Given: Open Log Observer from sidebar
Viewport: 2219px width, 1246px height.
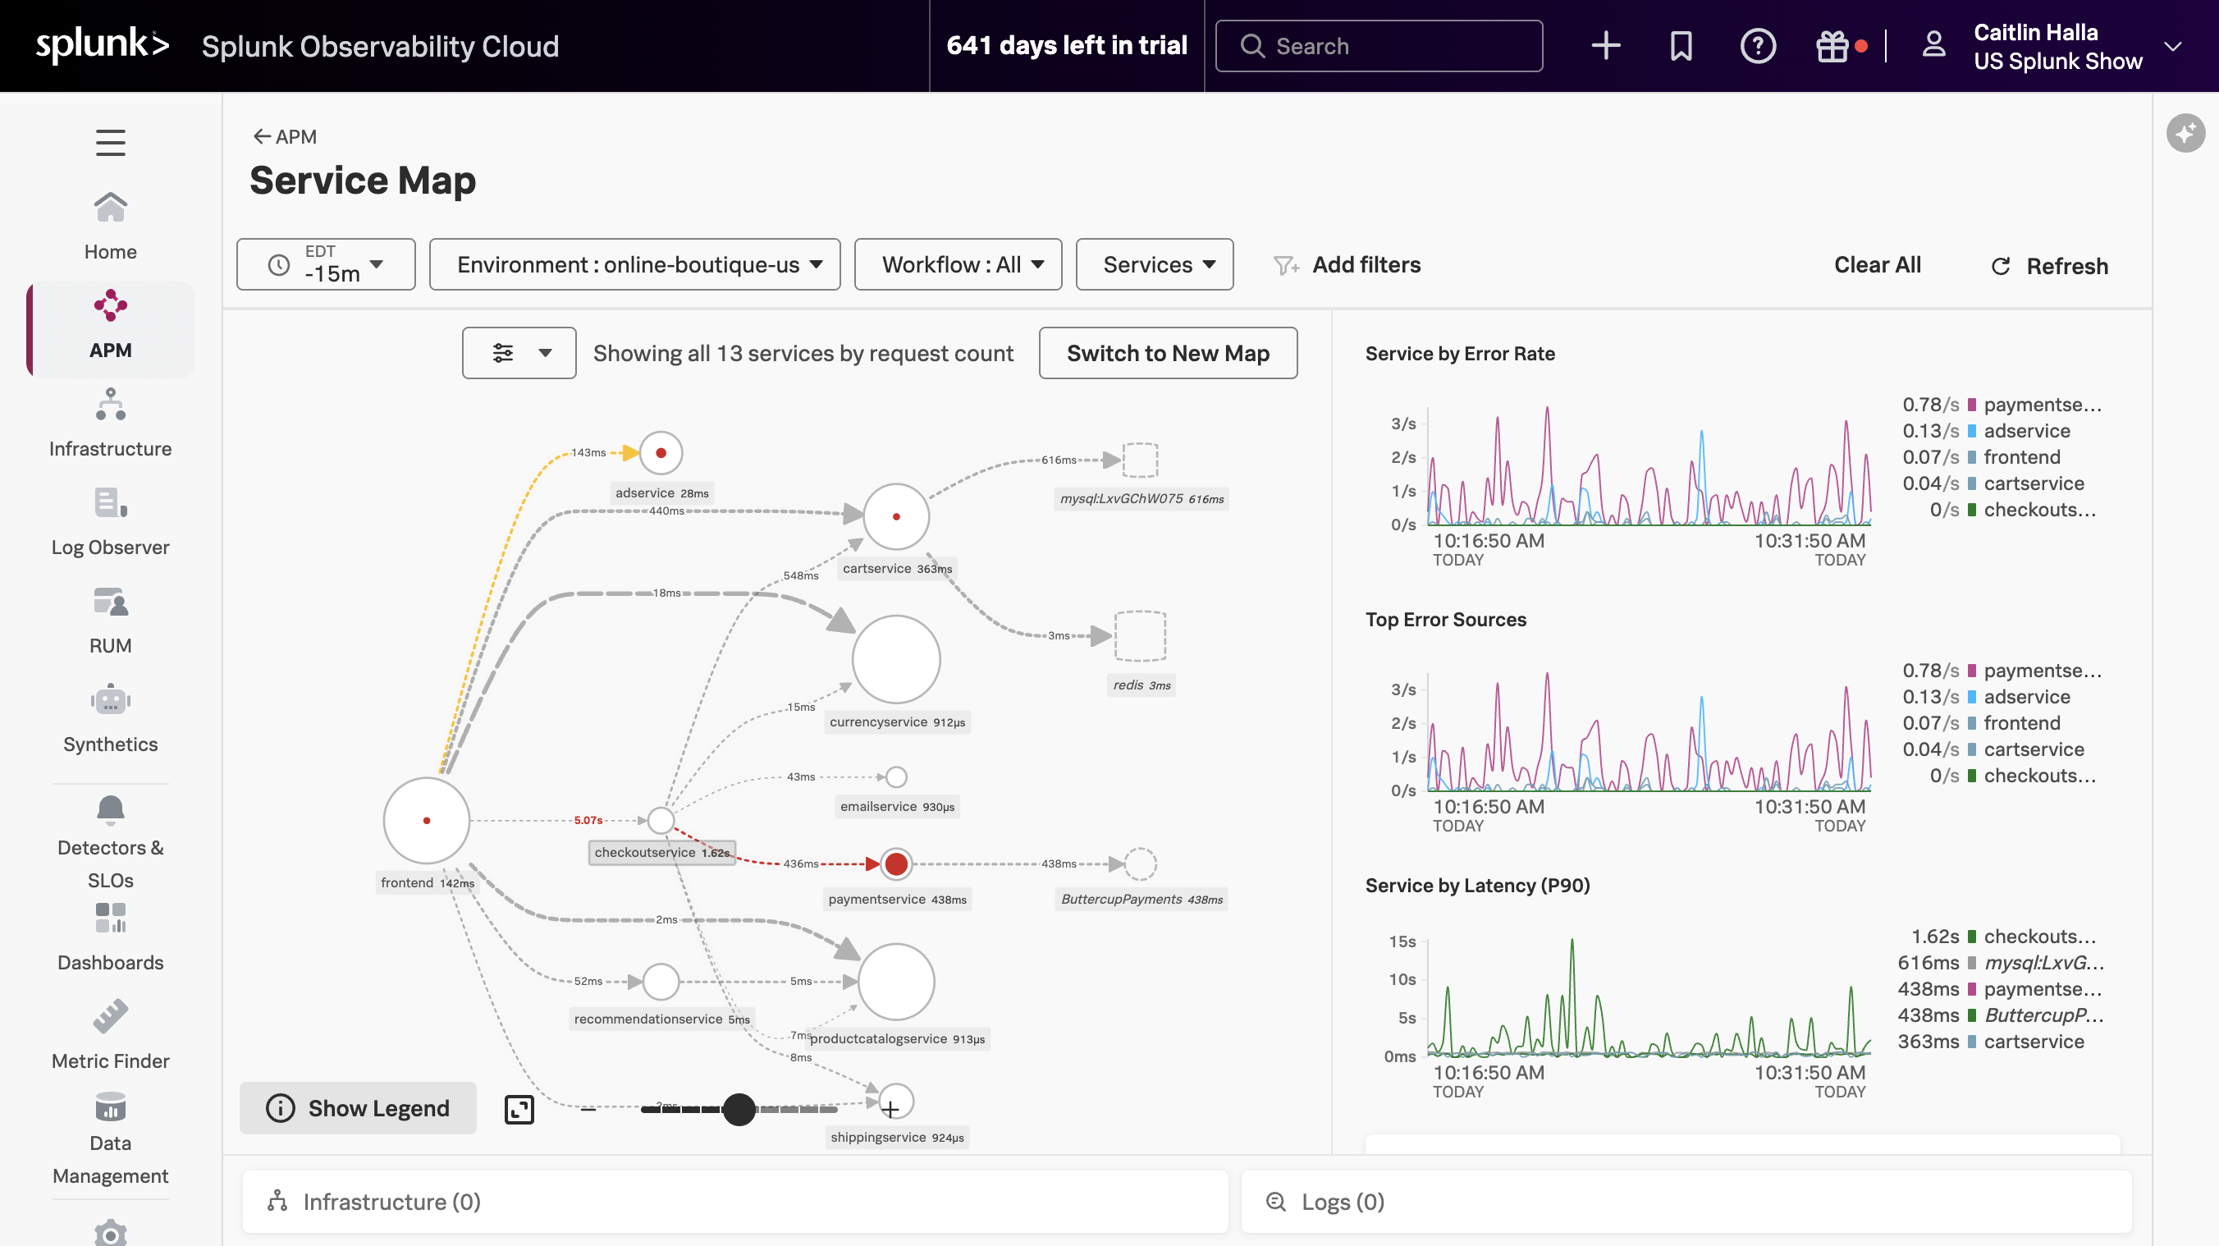Looking at the screenshot, I should (110, 521).
